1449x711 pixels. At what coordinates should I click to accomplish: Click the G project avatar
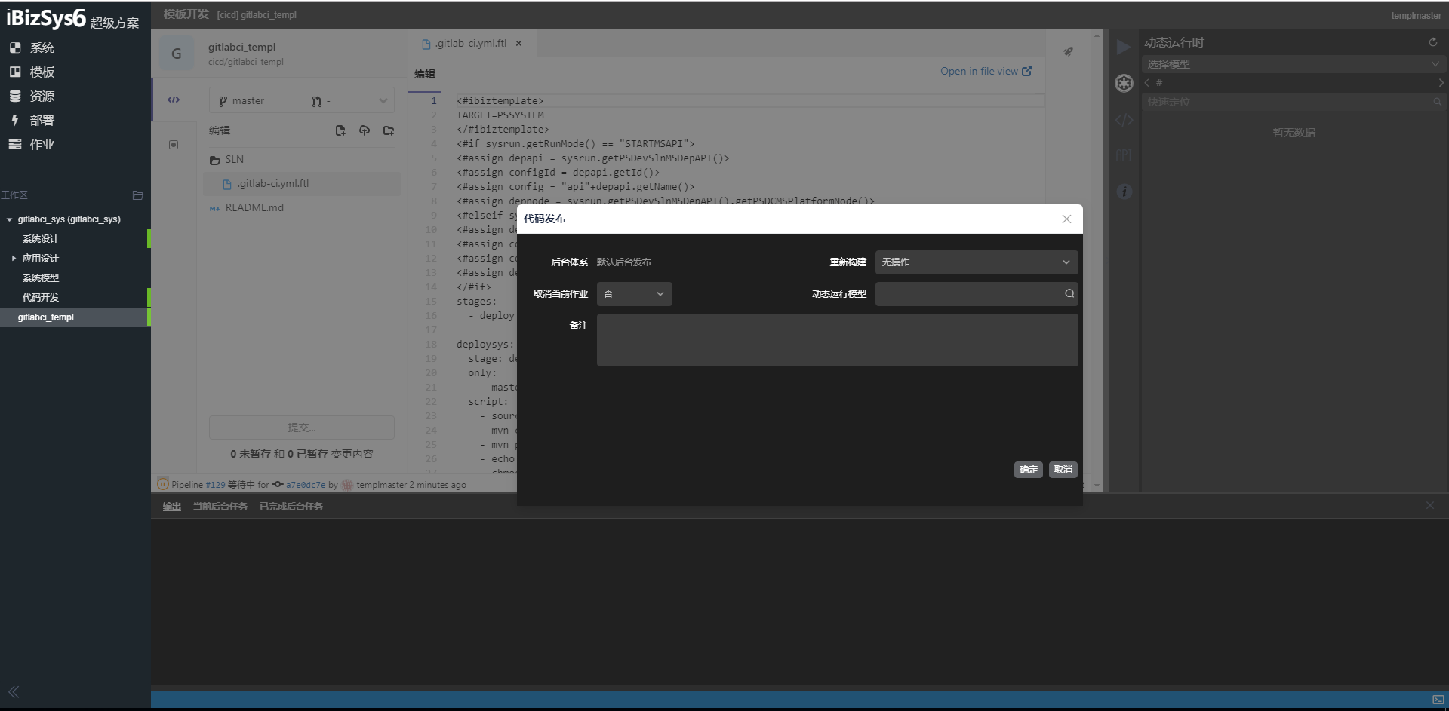coord(177,54)
